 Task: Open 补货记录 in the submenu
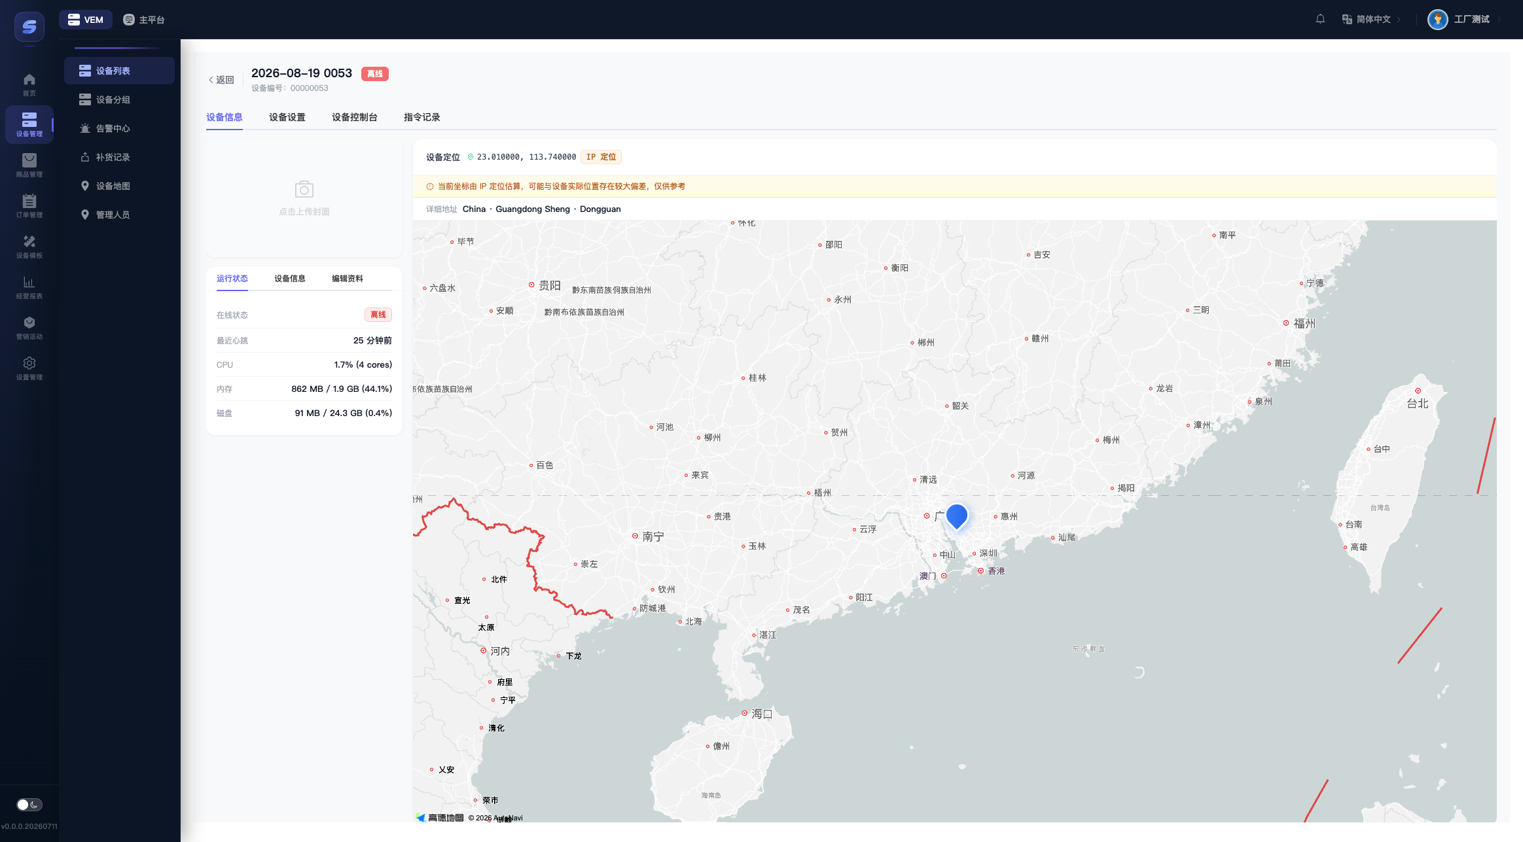point(119,157)
